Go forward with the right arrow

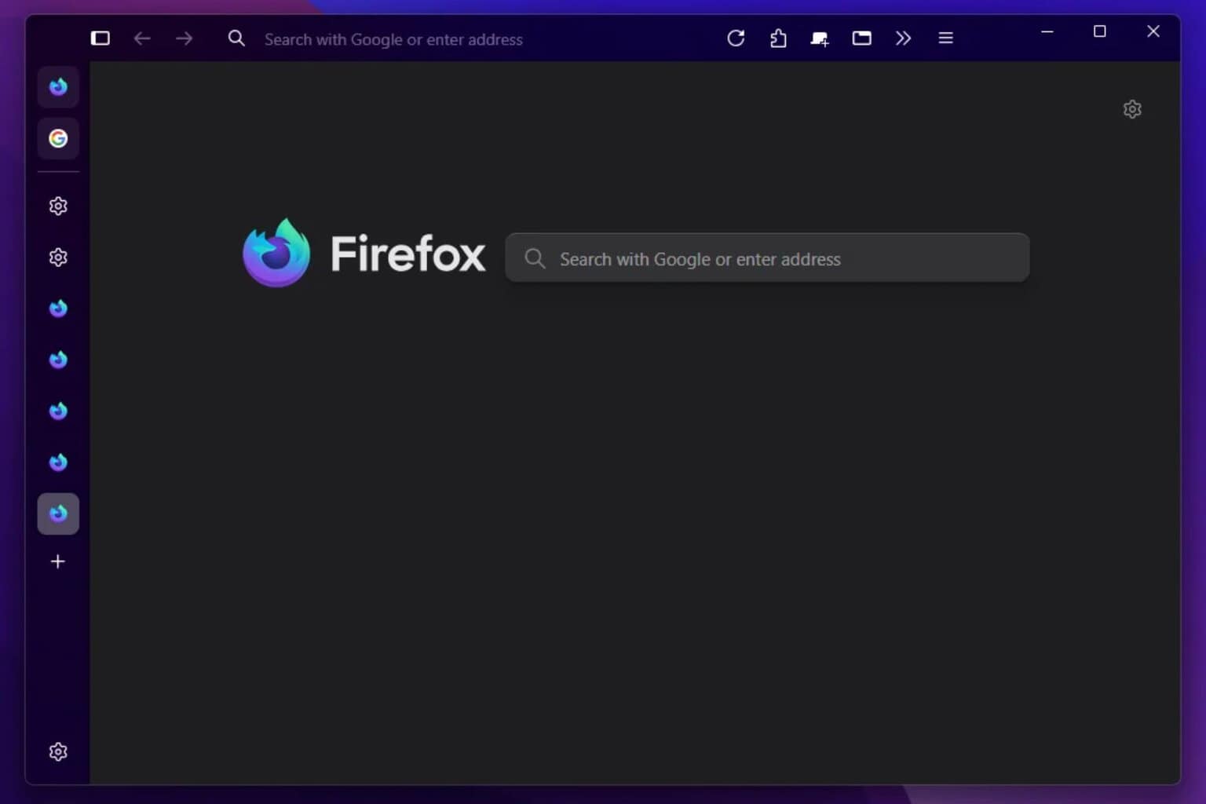pyautogui.click(x=184, y=38)
